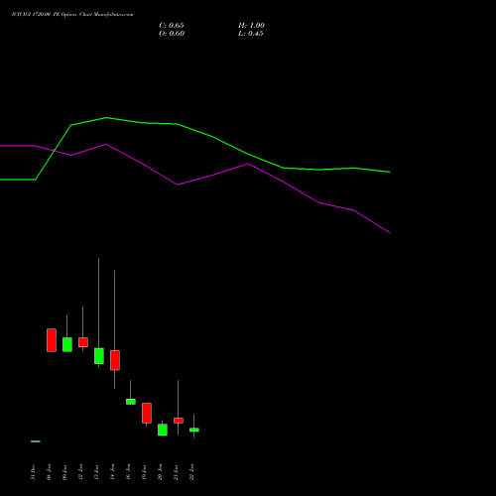The image size is (496, 496).
Task: Click the '21 Jan' date axis label
Action: click(x=176, y=472)
